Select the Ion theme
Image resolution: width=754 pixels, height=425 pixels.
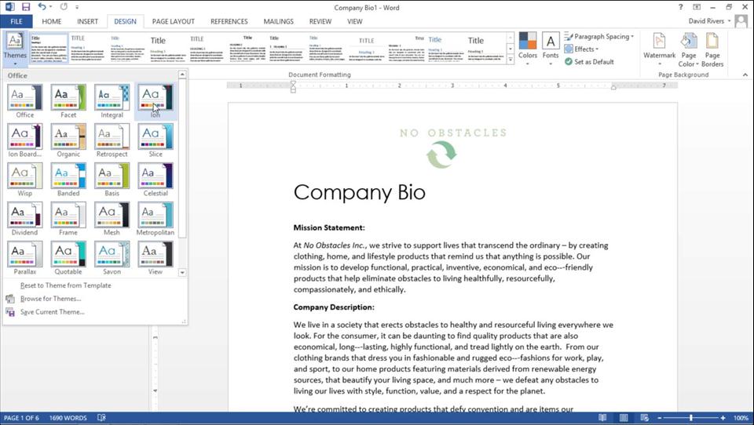tap(156, 101)
